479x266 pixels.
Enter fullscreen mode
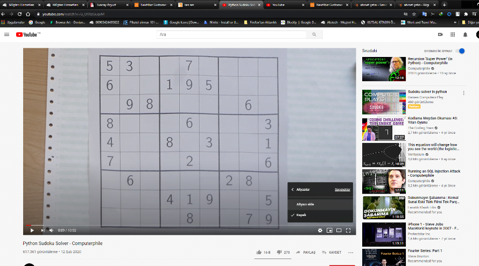point(348,230)
